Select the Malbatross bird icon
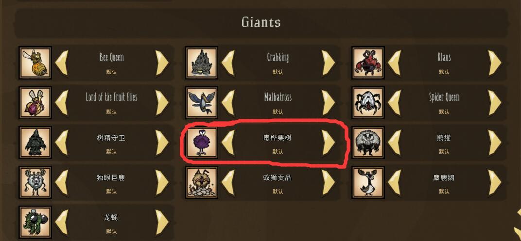The height and width of the screenshot is (241, 521). [x=202, y=102]
